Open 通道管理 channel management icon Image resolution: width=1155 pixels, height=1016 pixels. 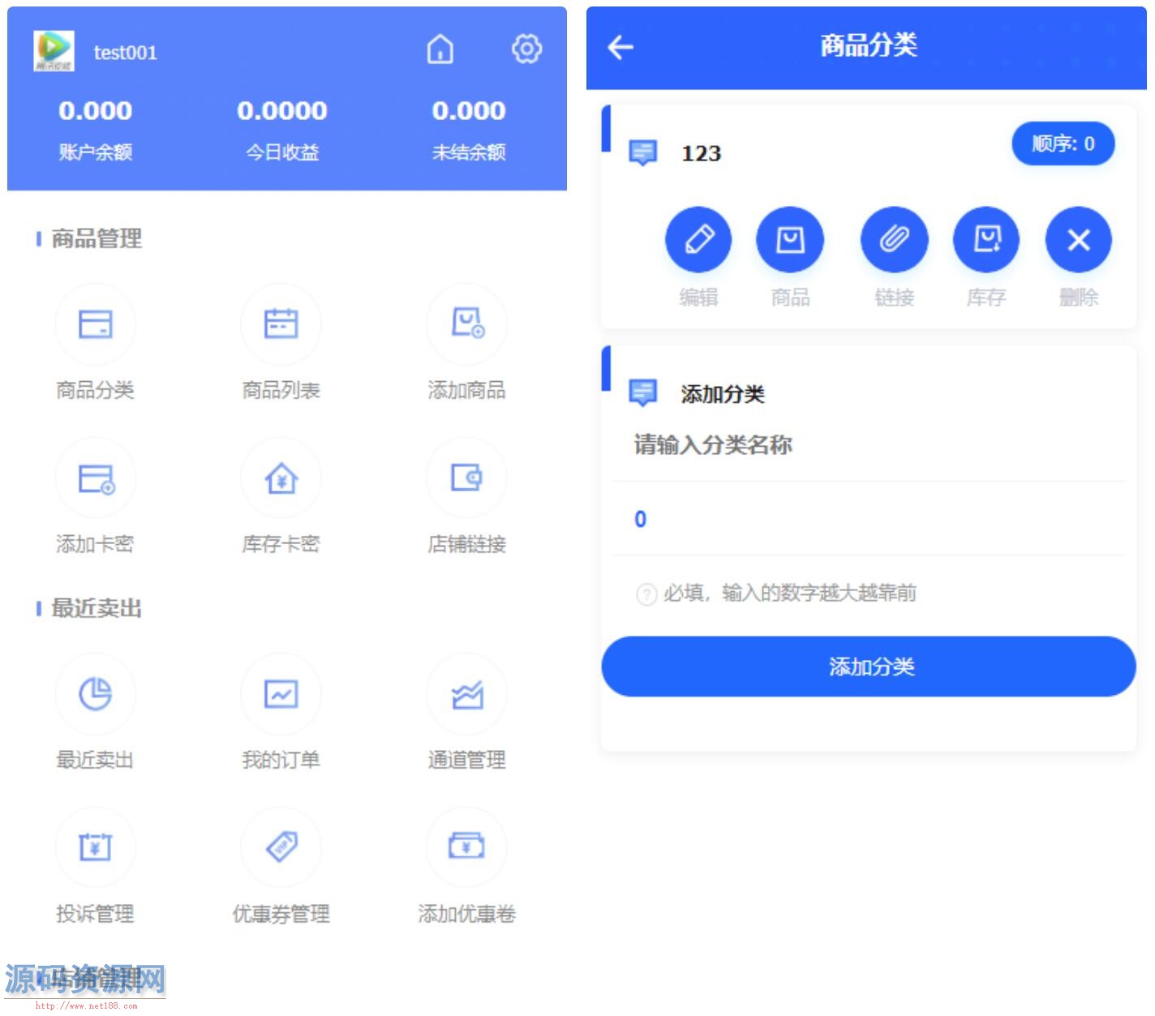pyautogui.click(x=466, y=693)
